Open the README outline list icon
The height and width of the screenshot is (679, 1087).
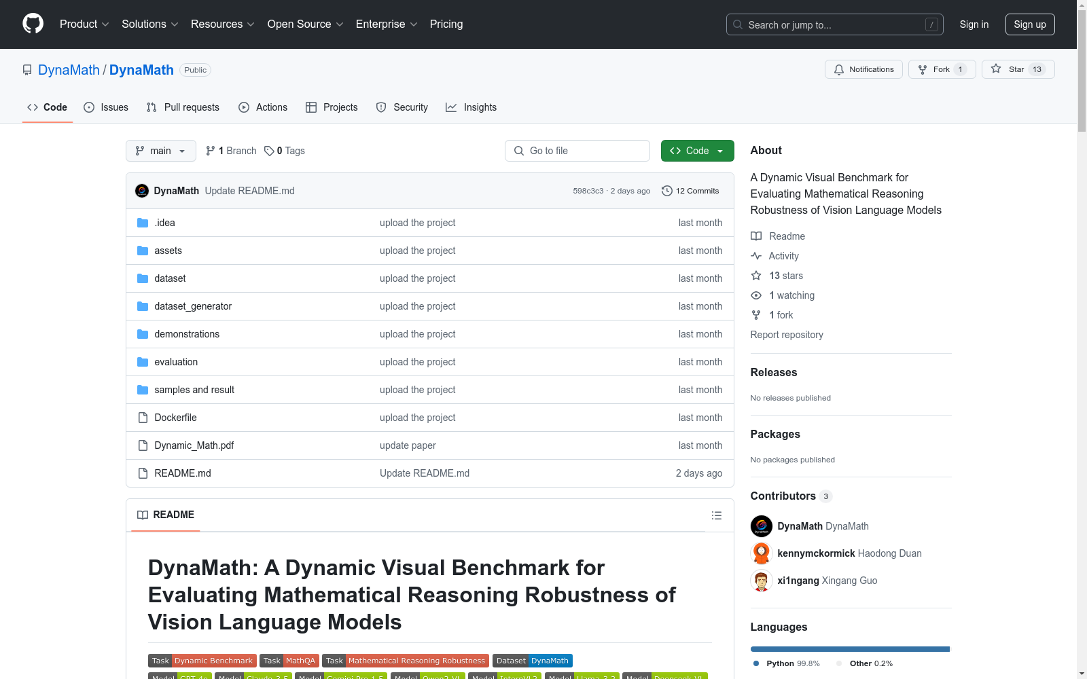[x=716, y=515]
